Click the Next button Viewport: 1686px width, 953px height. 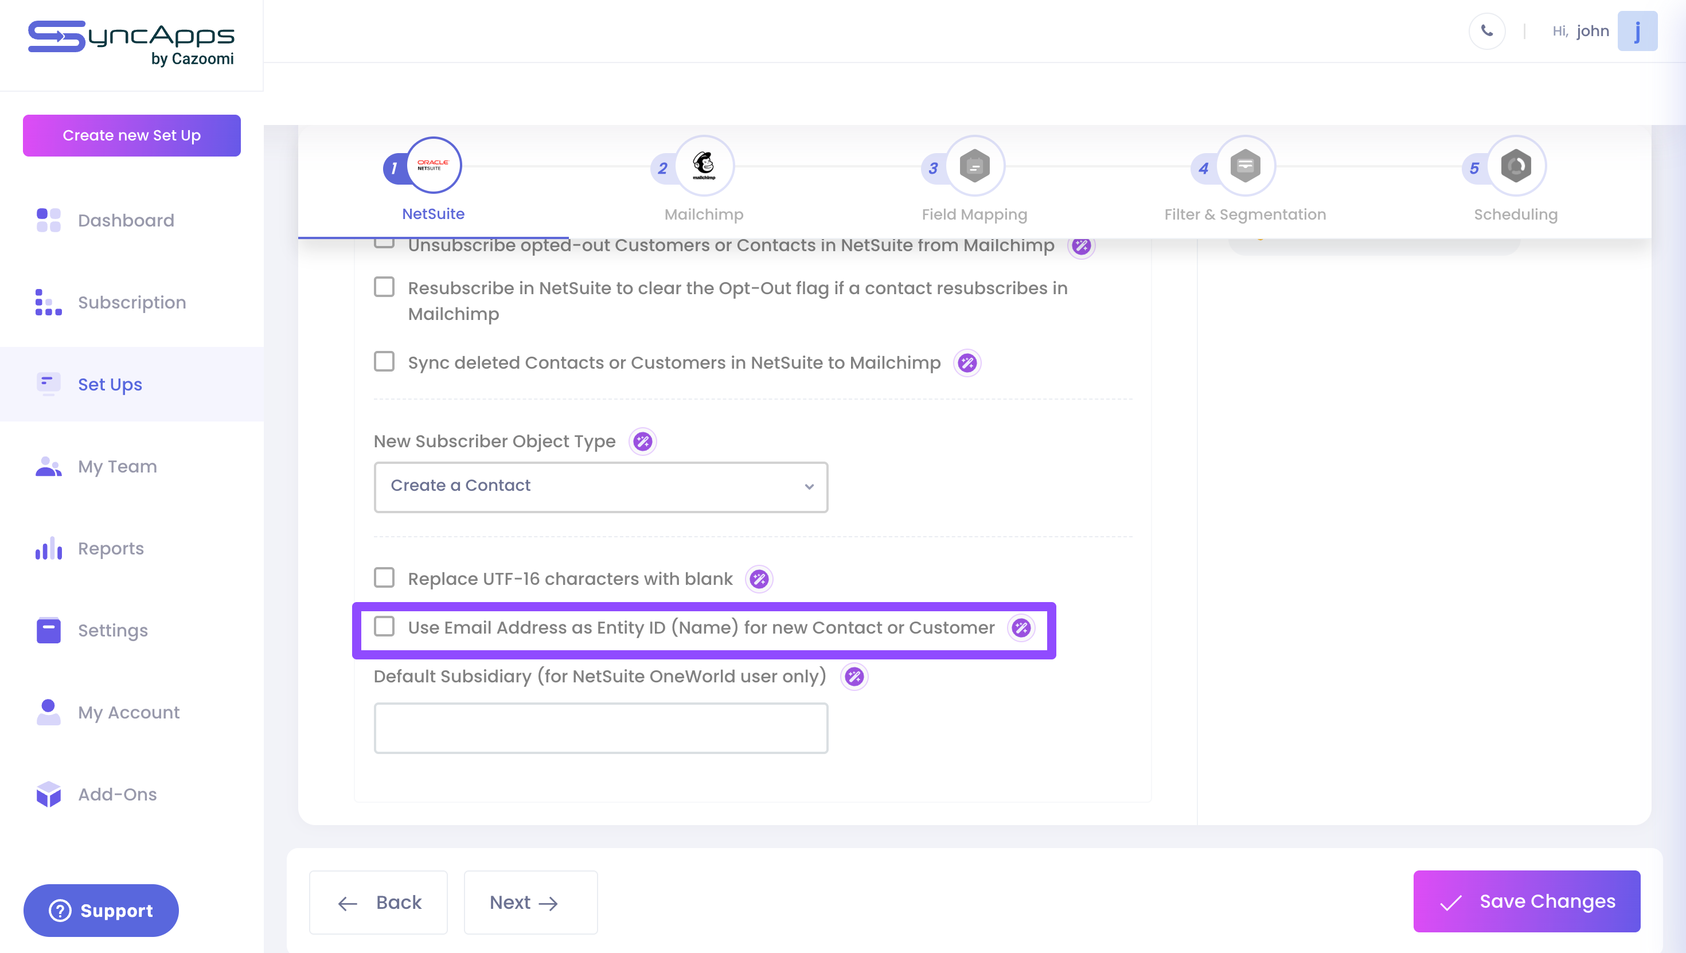pyautogui.click(x=530, y=903)
